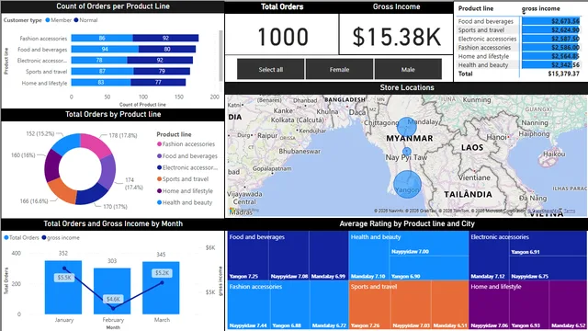Image resolution: width=588 pixels, height=331 pixels.
Task: Click Electronic accessories table row $2,587.50
Action: [x=518, y=39]
